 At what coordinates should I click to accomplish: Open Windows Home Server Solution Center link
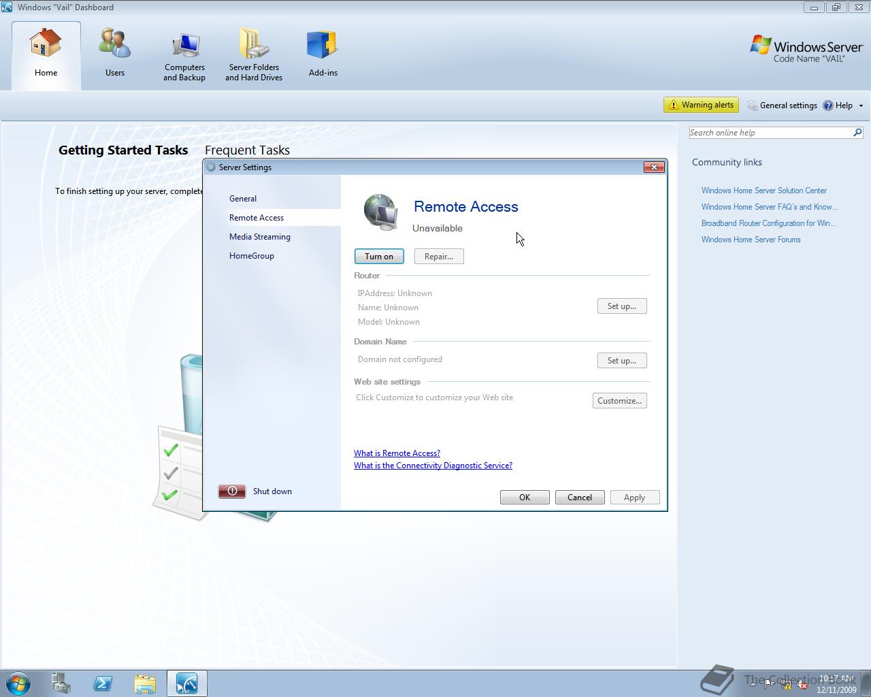(764, 191)
